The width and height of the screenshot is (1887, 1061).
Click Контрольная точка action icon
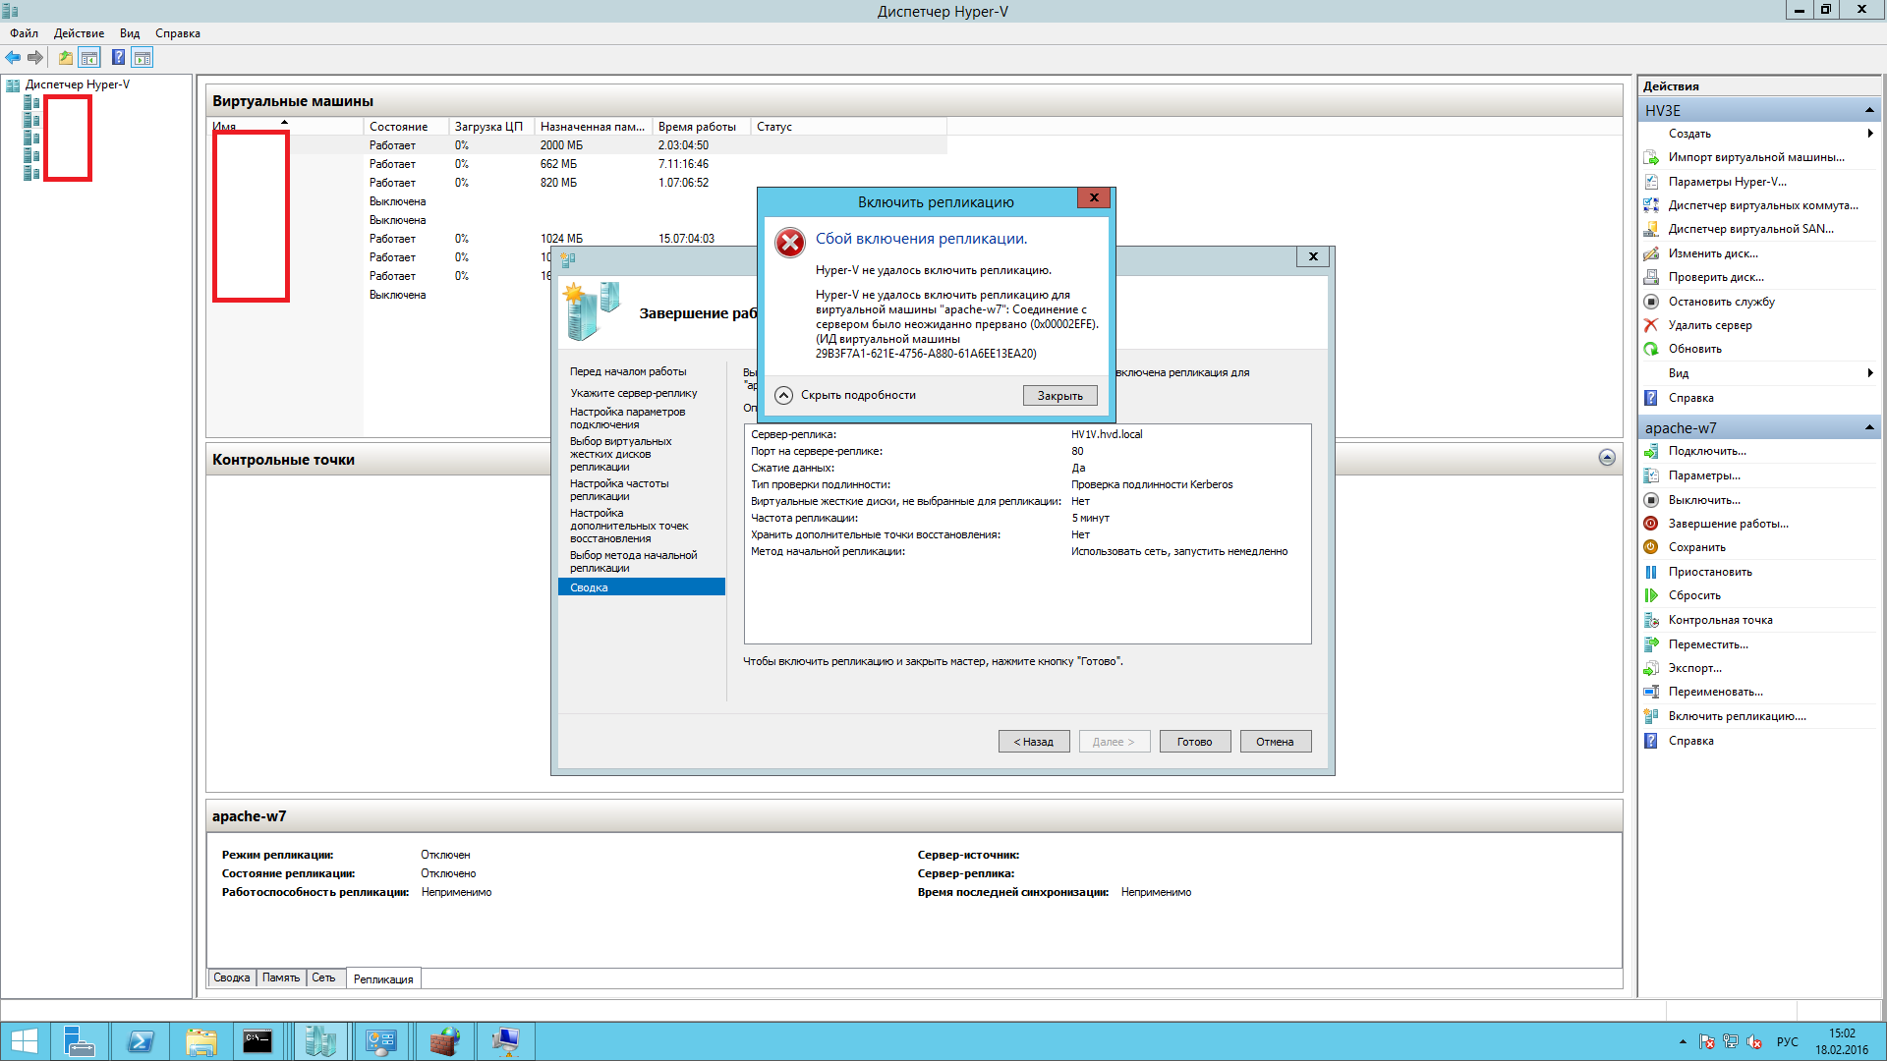click(x=1651, y=620)
